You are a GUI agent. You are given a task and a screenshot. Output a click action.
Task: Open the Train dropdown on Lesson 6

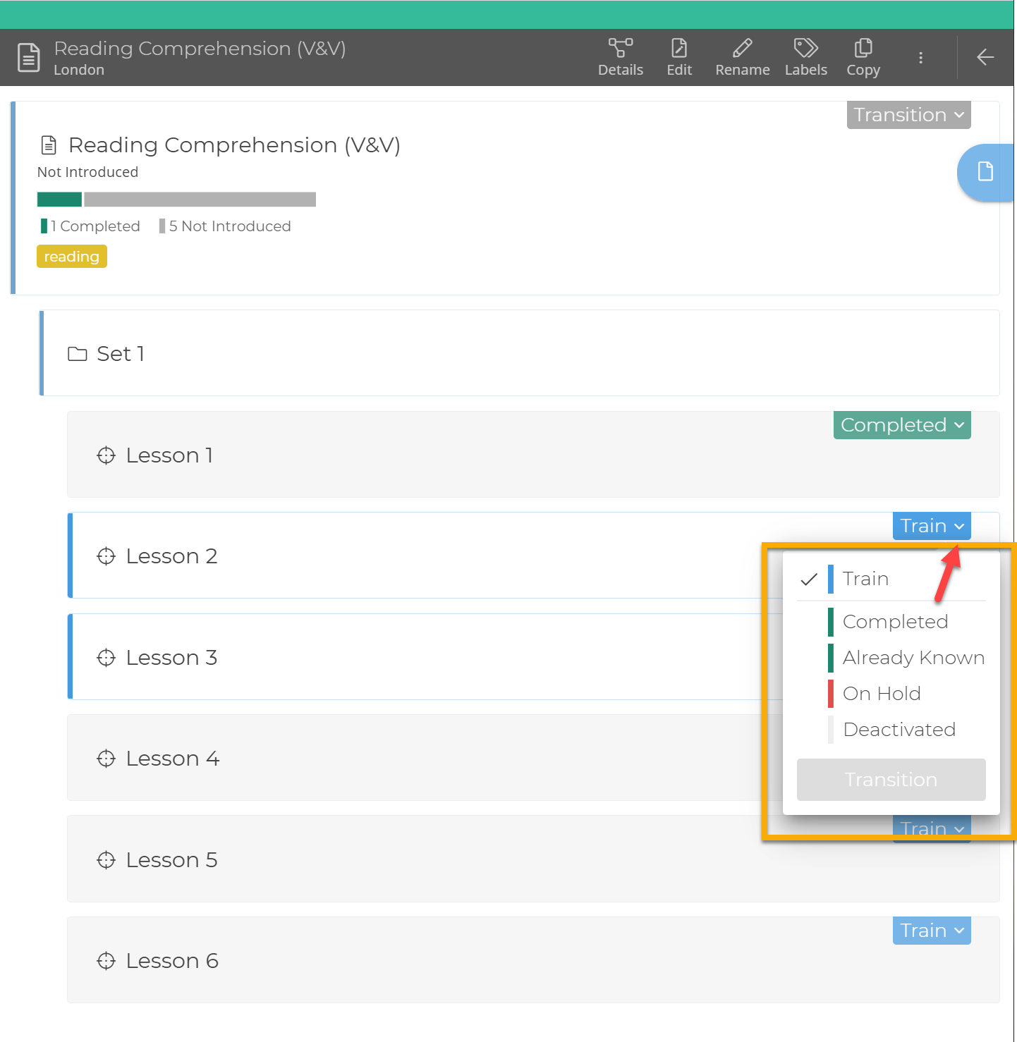[931, 930]
